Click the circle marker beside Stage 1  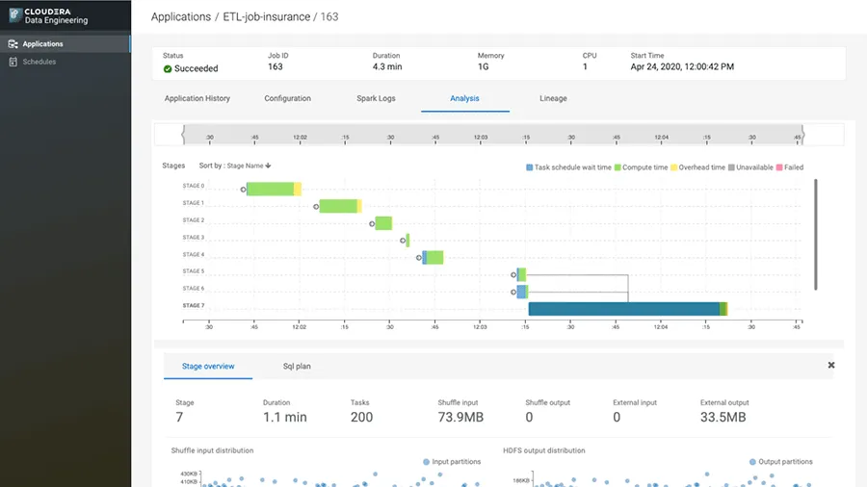pyautogui.click(x=316, y=206)
